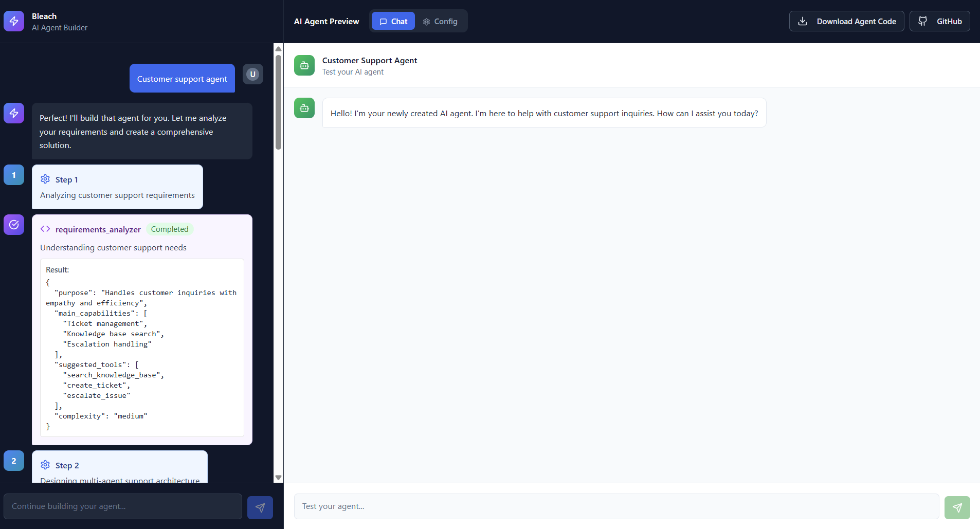
Task: Click the builder chat scrollbar thumb
Action: tap(278, 102)
